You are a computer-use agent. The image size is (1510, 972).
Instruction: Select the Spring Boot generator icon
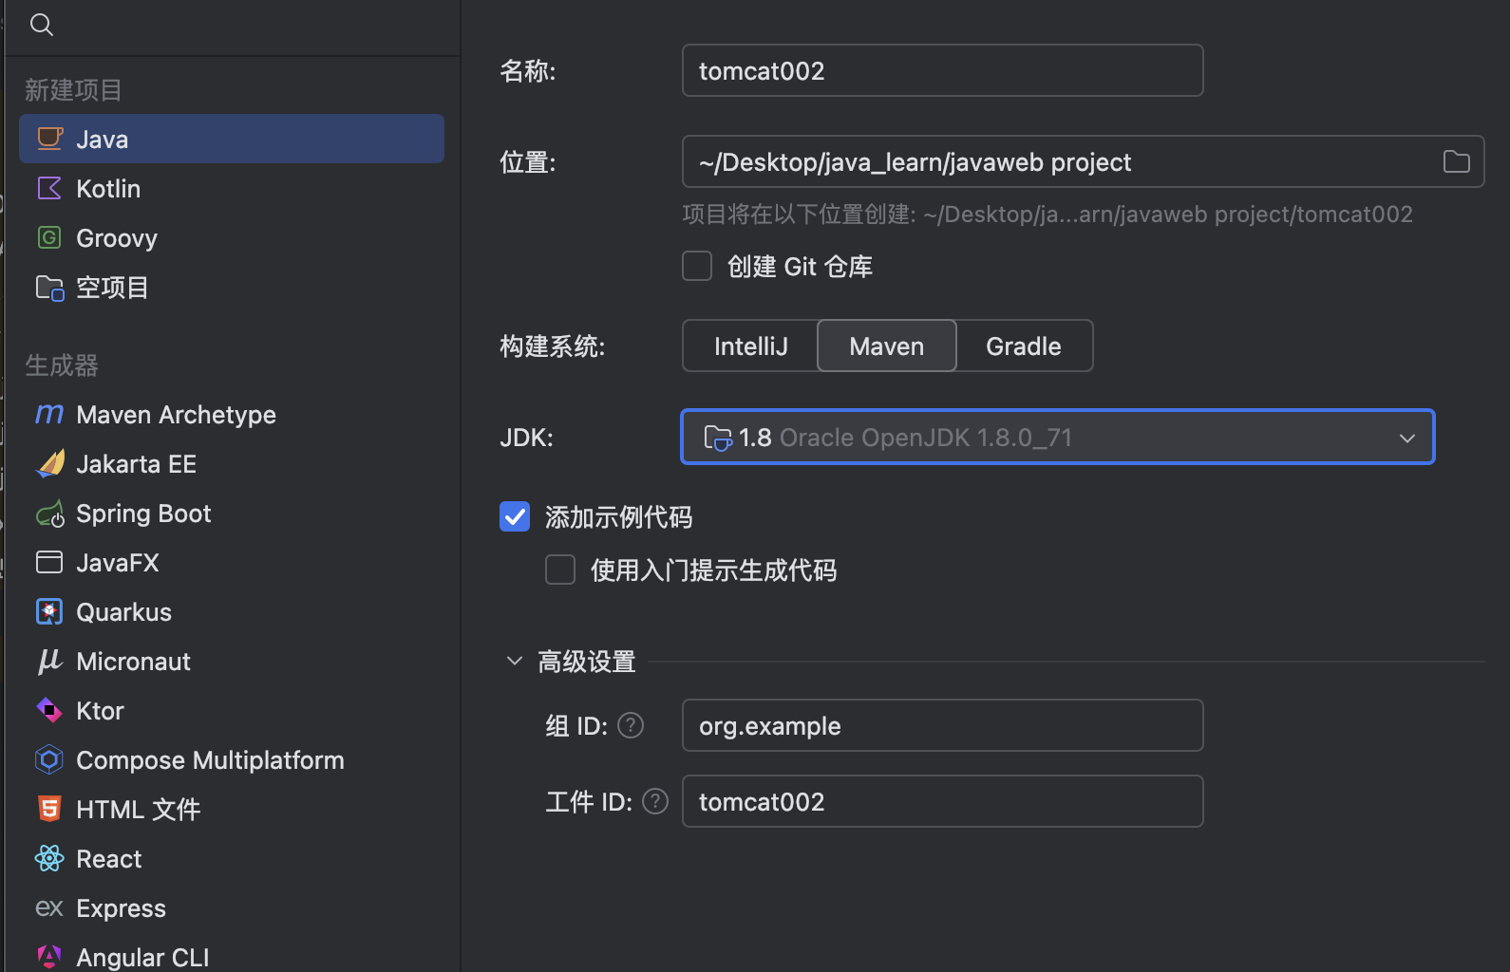click(49, 514)
